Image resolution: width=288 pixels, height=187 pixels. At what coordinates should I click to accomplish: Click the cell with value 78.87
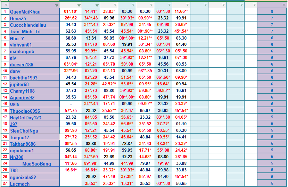[127, 143]
